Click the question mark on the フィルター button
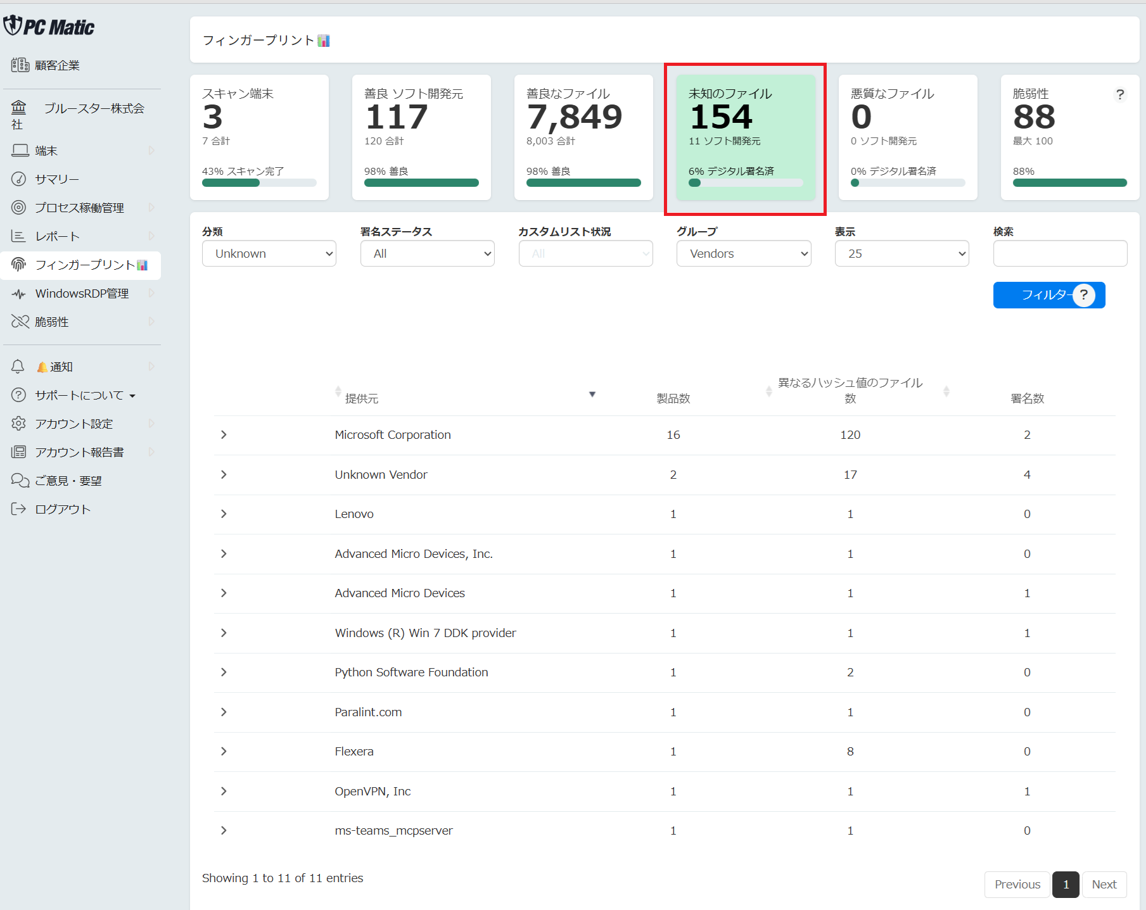The height and width of the screenshot is (910, 1146). pyautogui.click(x=1084, y=294)
